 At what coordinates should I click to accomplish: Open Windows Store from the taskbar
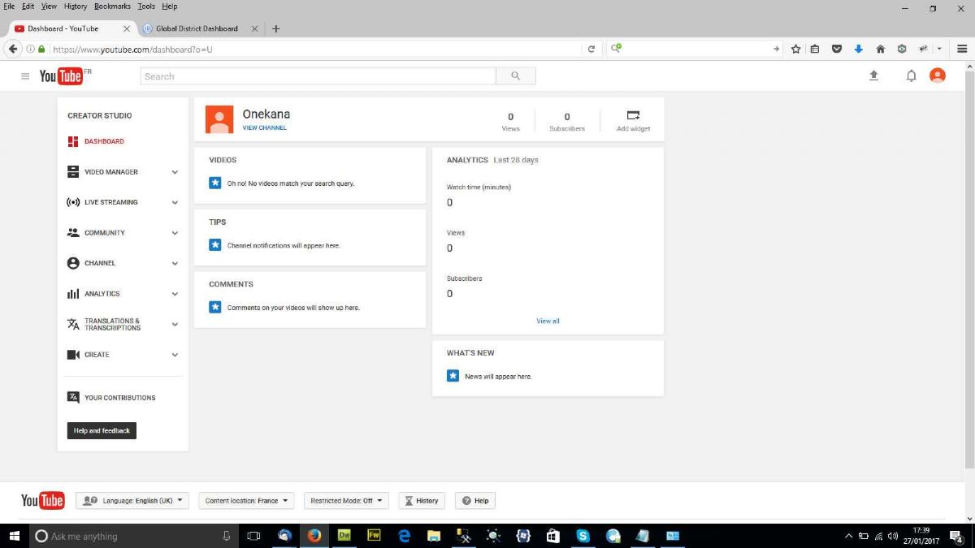click(x=552, y=536)
